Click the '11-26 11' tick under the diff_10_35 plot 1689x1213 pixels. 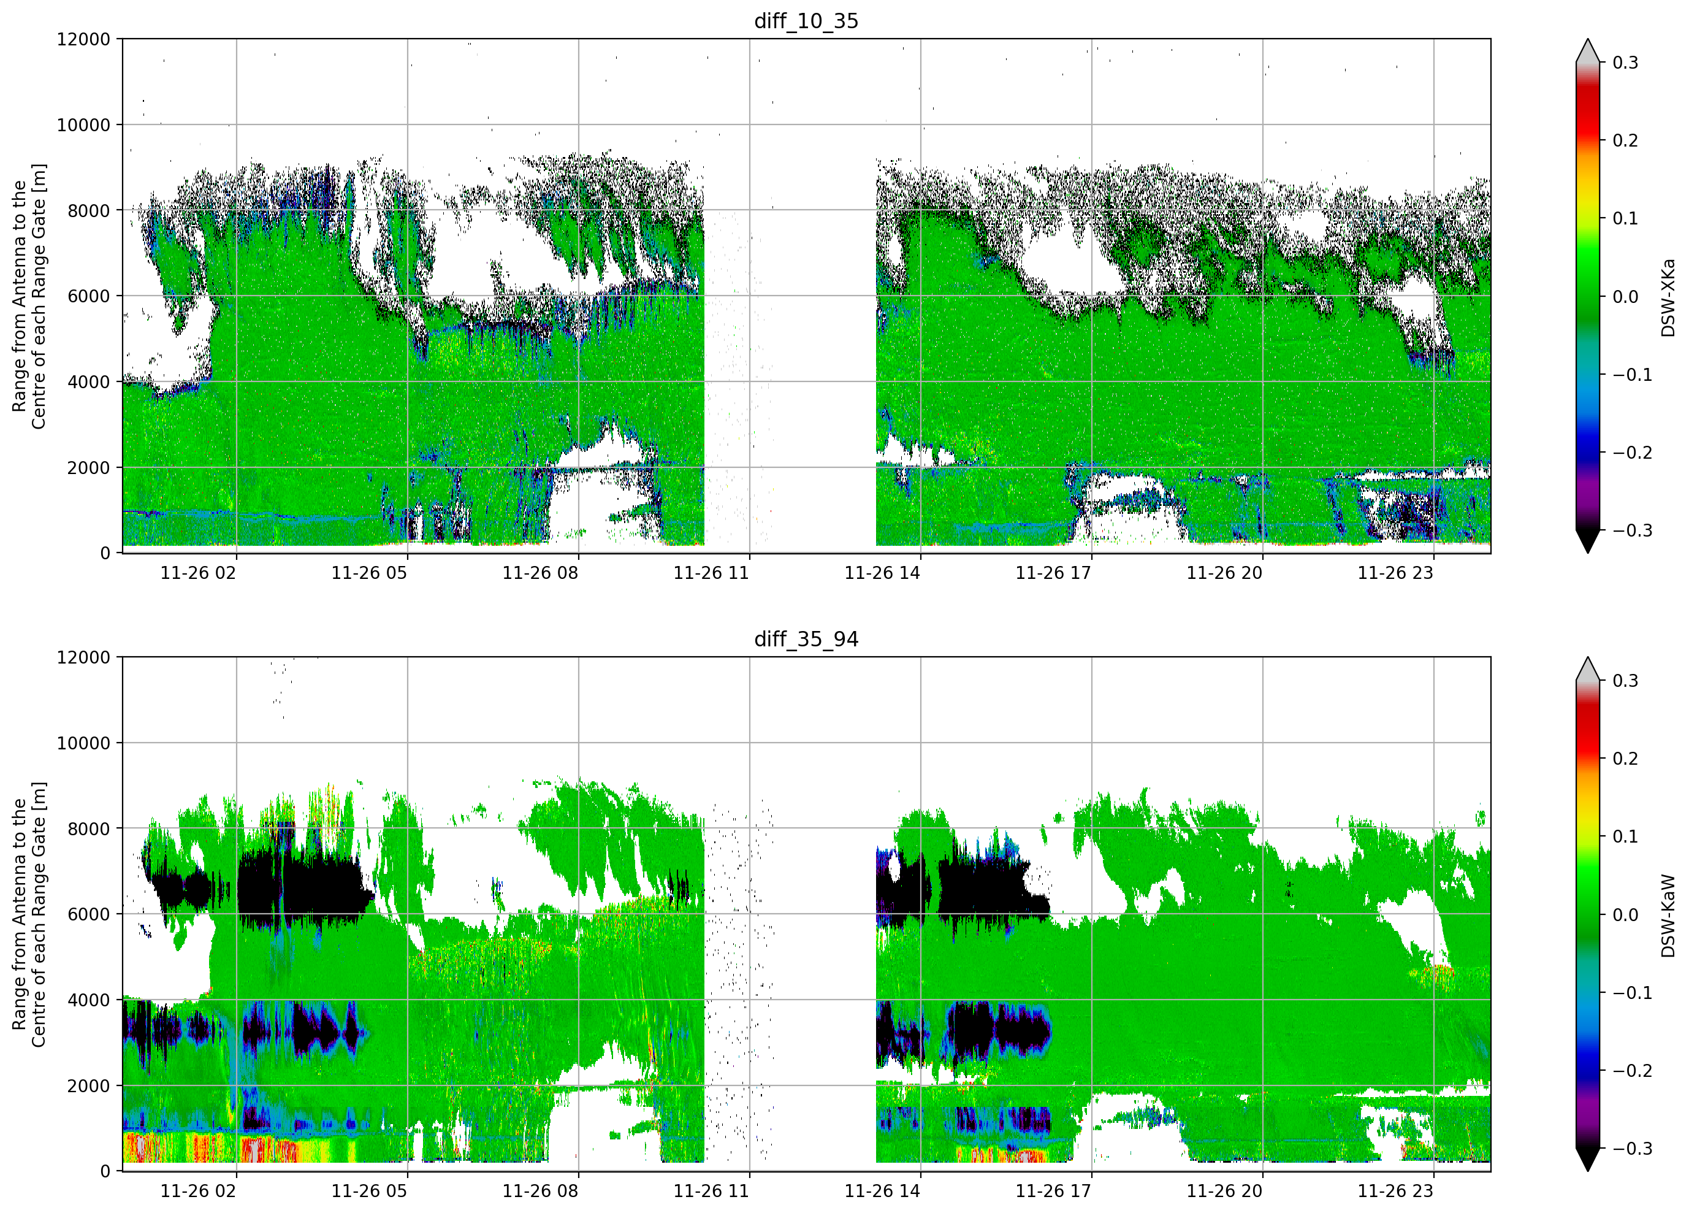[x=711, y=573]
